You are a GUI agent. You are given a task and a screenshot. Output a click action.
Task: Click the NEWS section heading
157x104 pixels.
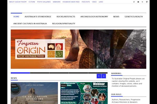[14, 78]
